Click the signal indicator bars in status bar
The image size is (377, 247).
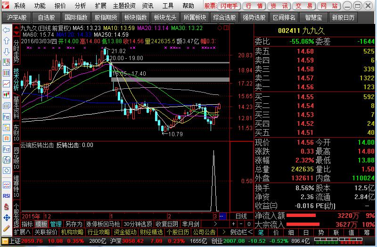(x=338, y=240)
